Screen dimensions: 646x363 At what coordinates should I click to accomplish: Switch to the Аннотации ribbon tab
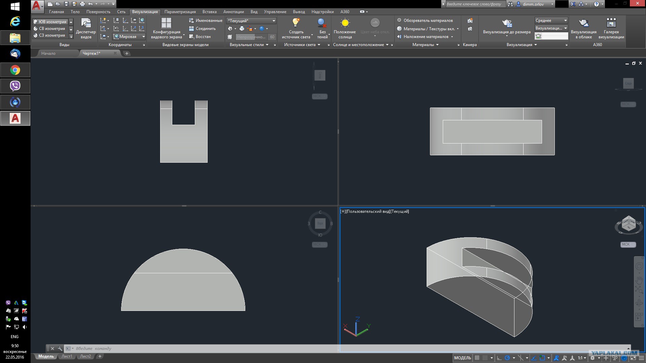click(234, 12)
